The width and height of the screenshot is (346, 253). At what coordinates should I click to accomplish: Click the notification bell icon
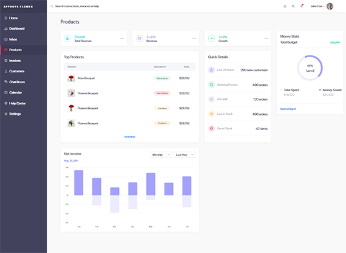click(x=302, y=6)
